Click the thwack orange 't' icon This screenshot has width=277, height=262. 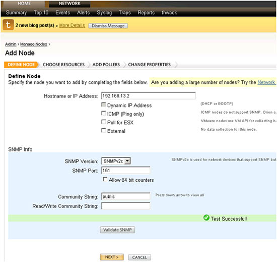point(8,25)
